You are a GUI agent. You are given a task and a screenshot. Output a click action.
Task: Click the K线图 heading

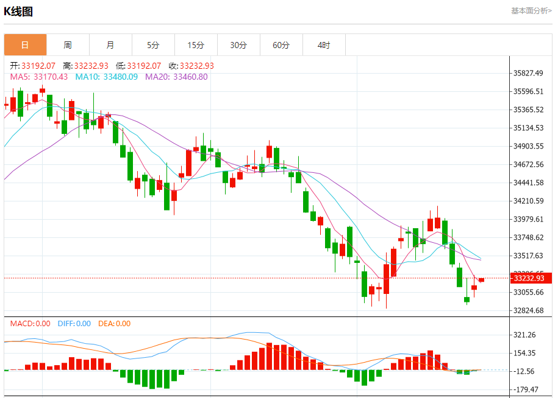coord(18,12)
